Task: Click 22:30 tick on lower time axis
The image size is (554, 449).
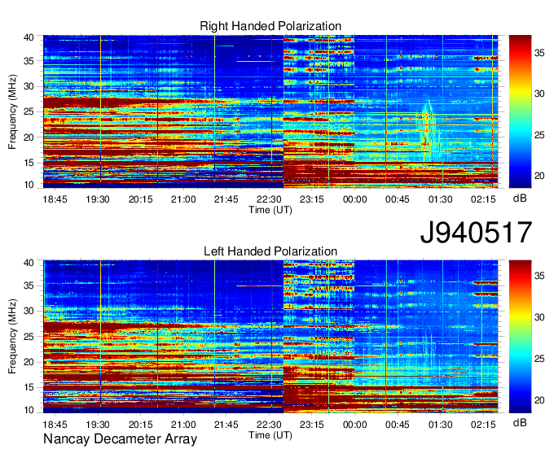Action: click(269, 425)
